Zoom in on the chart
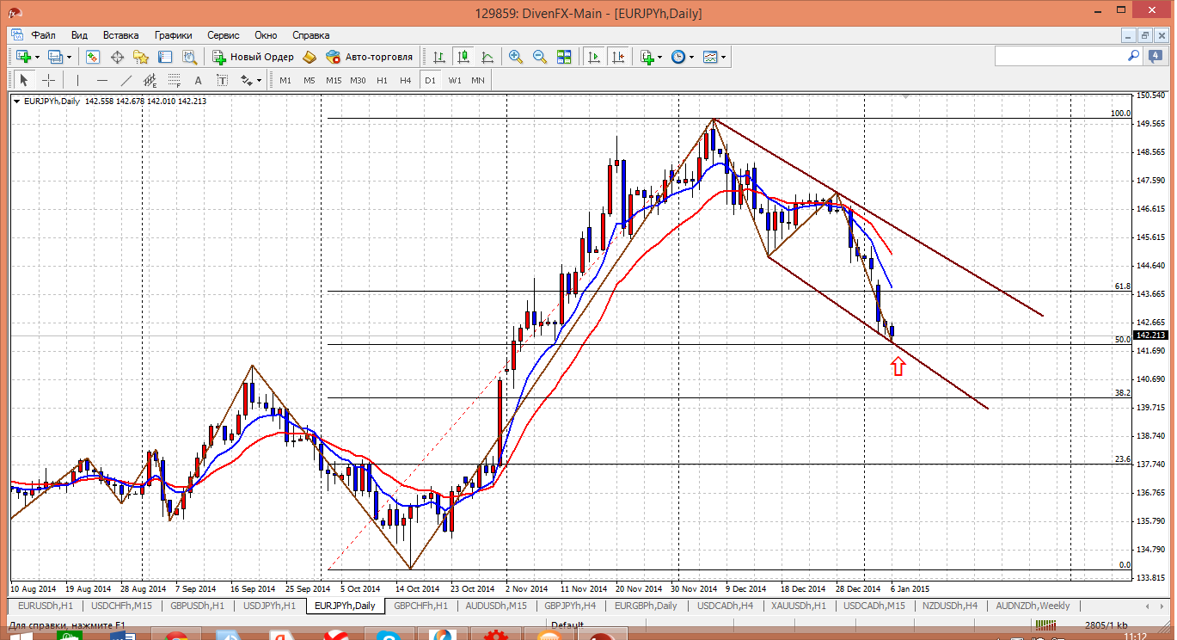 pyautogui.click(x=516, y=57)
